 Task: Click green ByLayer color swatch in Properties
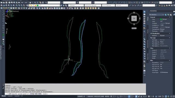coord(161,19)
